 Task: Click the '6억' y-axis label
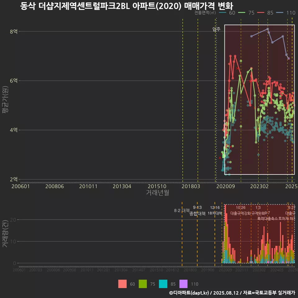(x=14, y=81)
